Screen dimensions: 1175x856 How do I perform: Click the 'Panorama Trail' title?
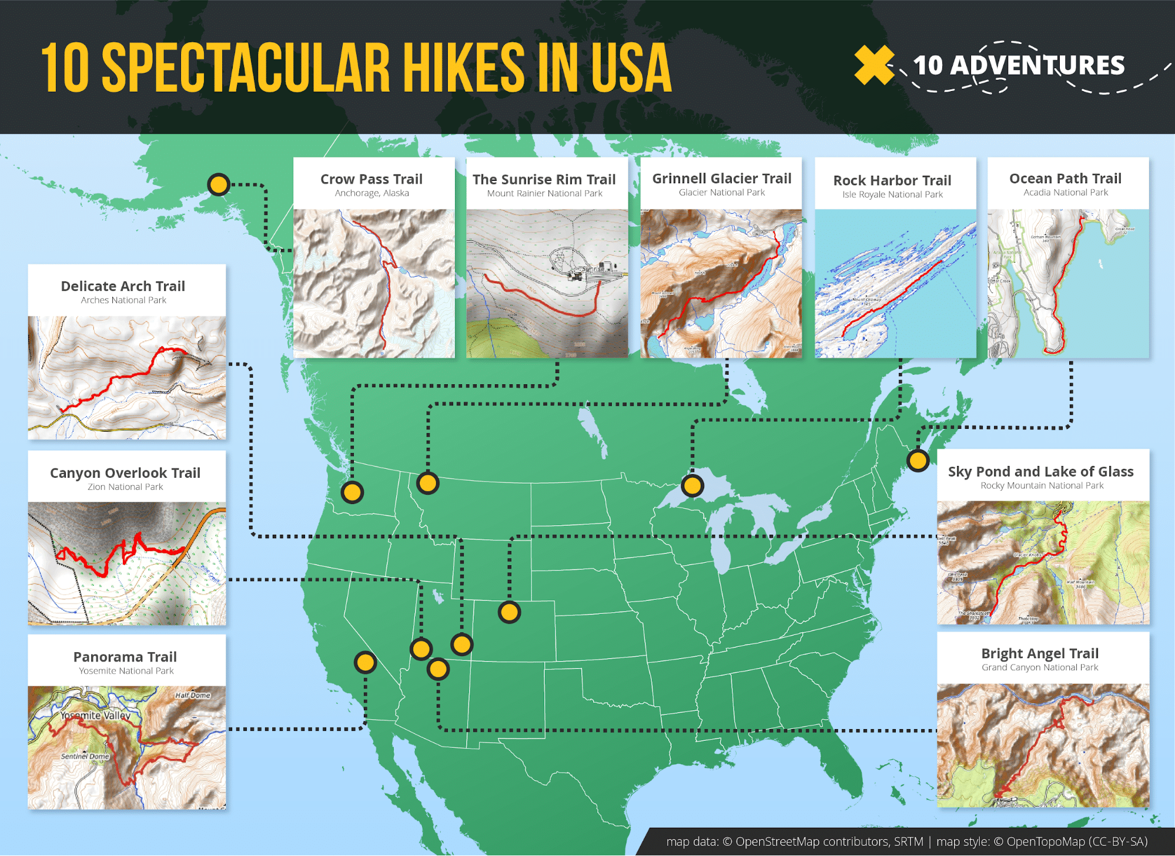(x=125, y=657)
